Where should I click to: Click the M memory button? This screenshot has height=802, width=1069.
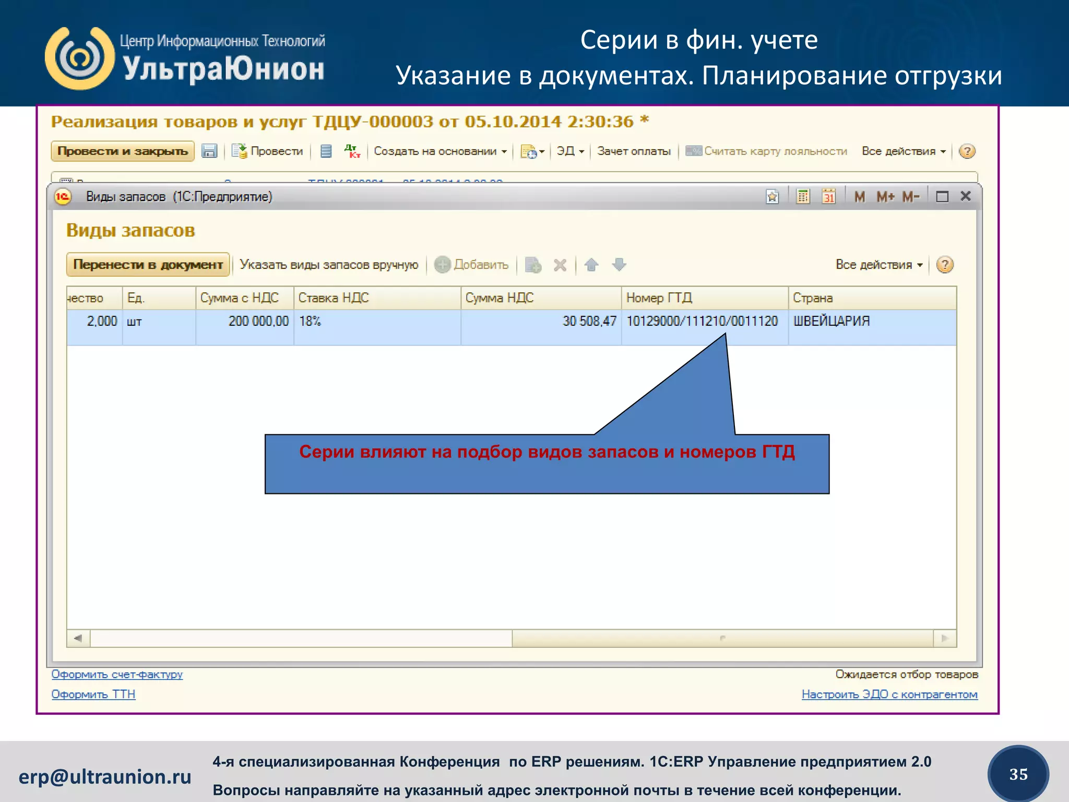pyautogui.click(x=860, y=197)
